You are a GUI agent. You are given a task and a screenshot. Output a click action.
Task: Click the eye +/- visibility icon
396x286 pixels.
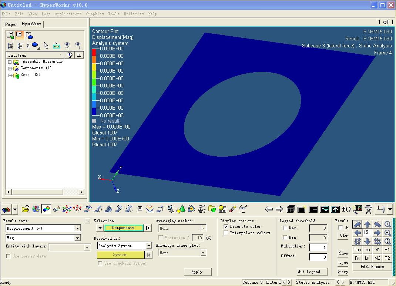67,46
